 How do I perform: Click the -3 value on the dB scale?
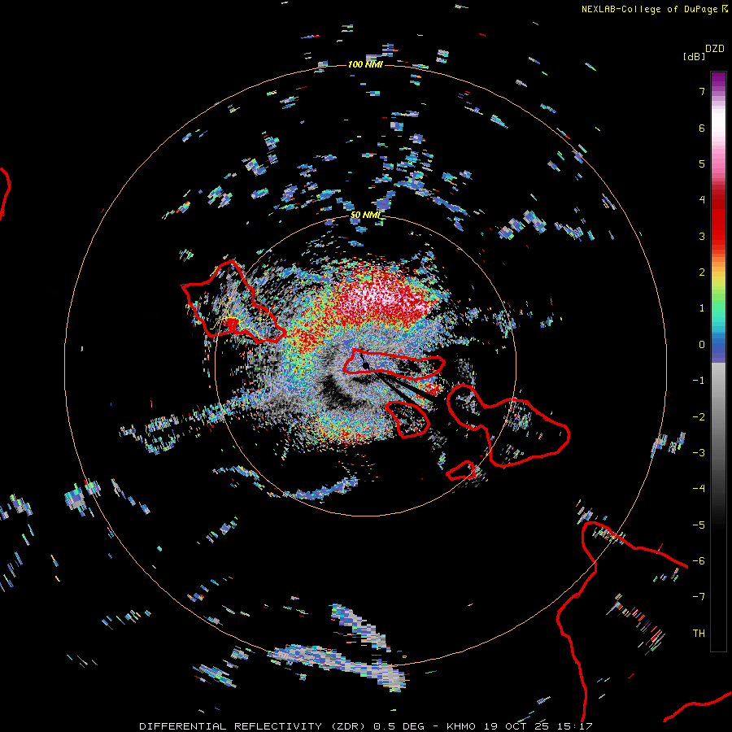click(x=699, y=452)
